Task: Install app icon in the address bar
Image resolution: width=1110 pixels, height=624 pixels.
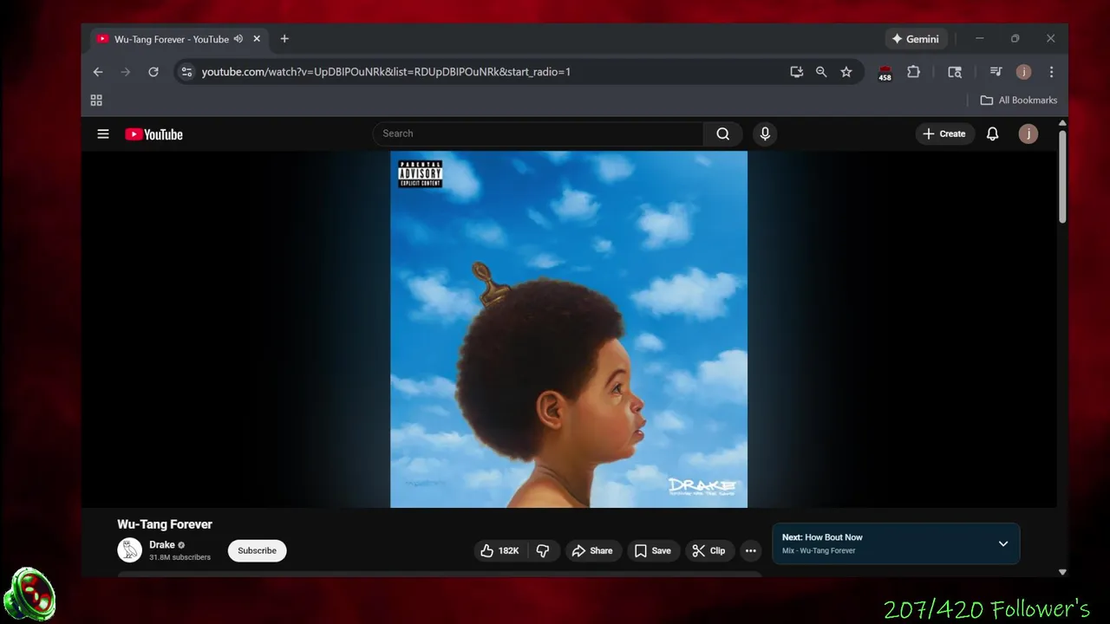Action: (x=796, y=72)
